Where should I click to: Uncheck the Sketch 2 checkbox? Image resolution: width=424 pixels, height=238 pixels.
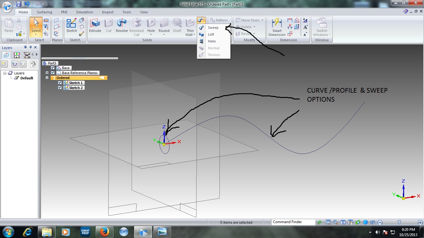(x=60, y=88)
